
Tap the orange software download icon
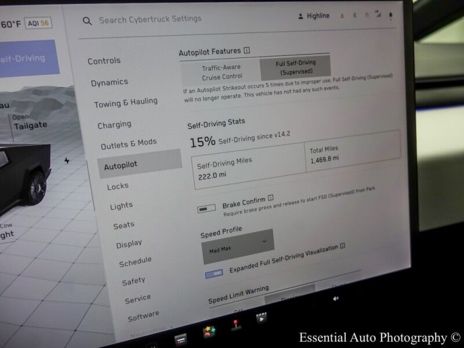pos(342,16)
